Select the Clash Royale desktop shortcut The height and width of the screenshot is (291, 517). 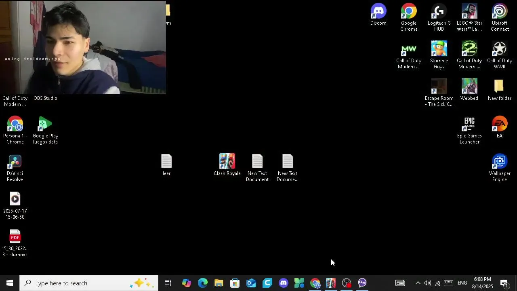[227, 165]
